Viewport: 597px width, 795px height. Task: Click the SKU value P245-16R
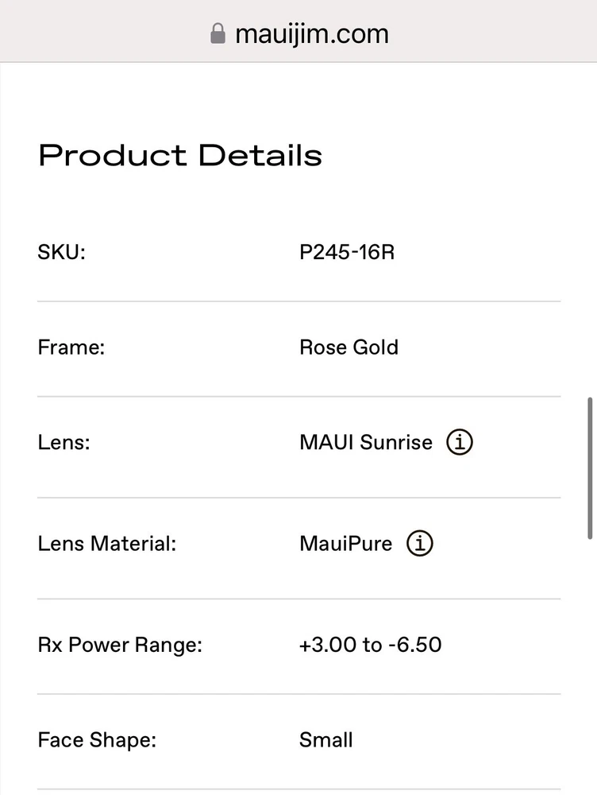[347, 253]
